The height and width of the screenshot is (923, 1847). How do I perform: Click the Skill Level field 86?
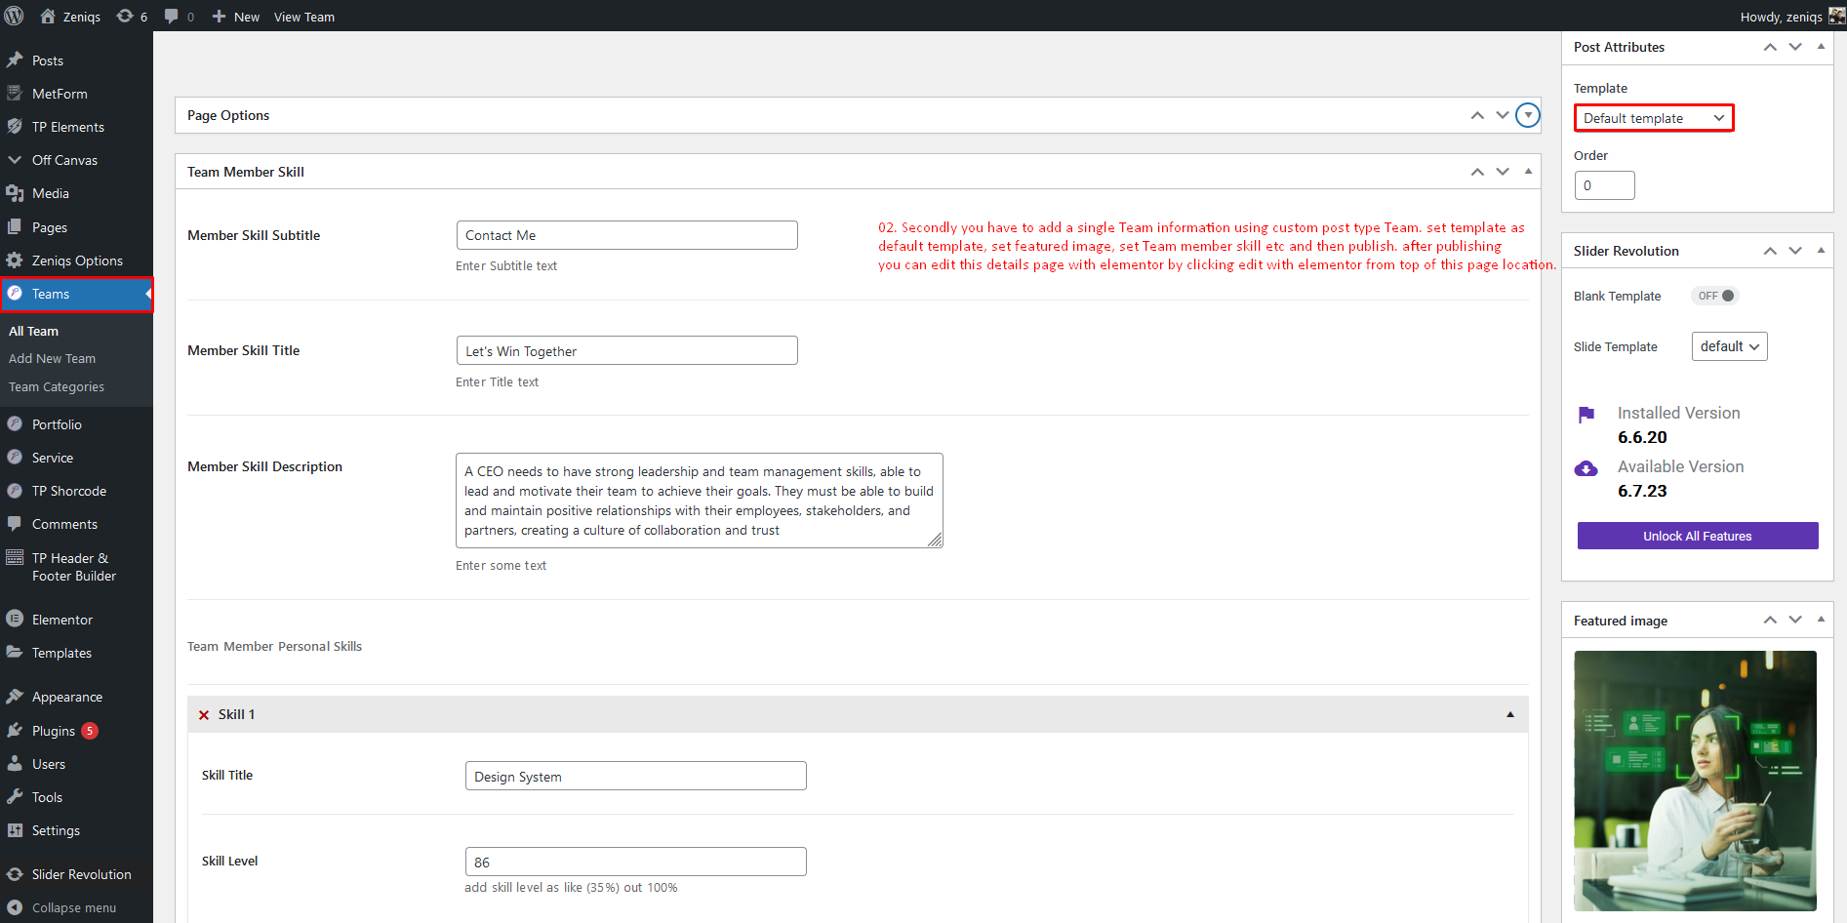pos(636,863)
